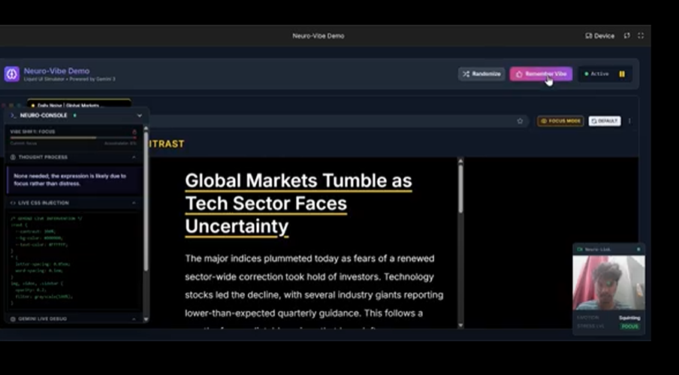Click the refresh icon next to Device
This screenshot has height=375, width=679.
pos(626,36)
